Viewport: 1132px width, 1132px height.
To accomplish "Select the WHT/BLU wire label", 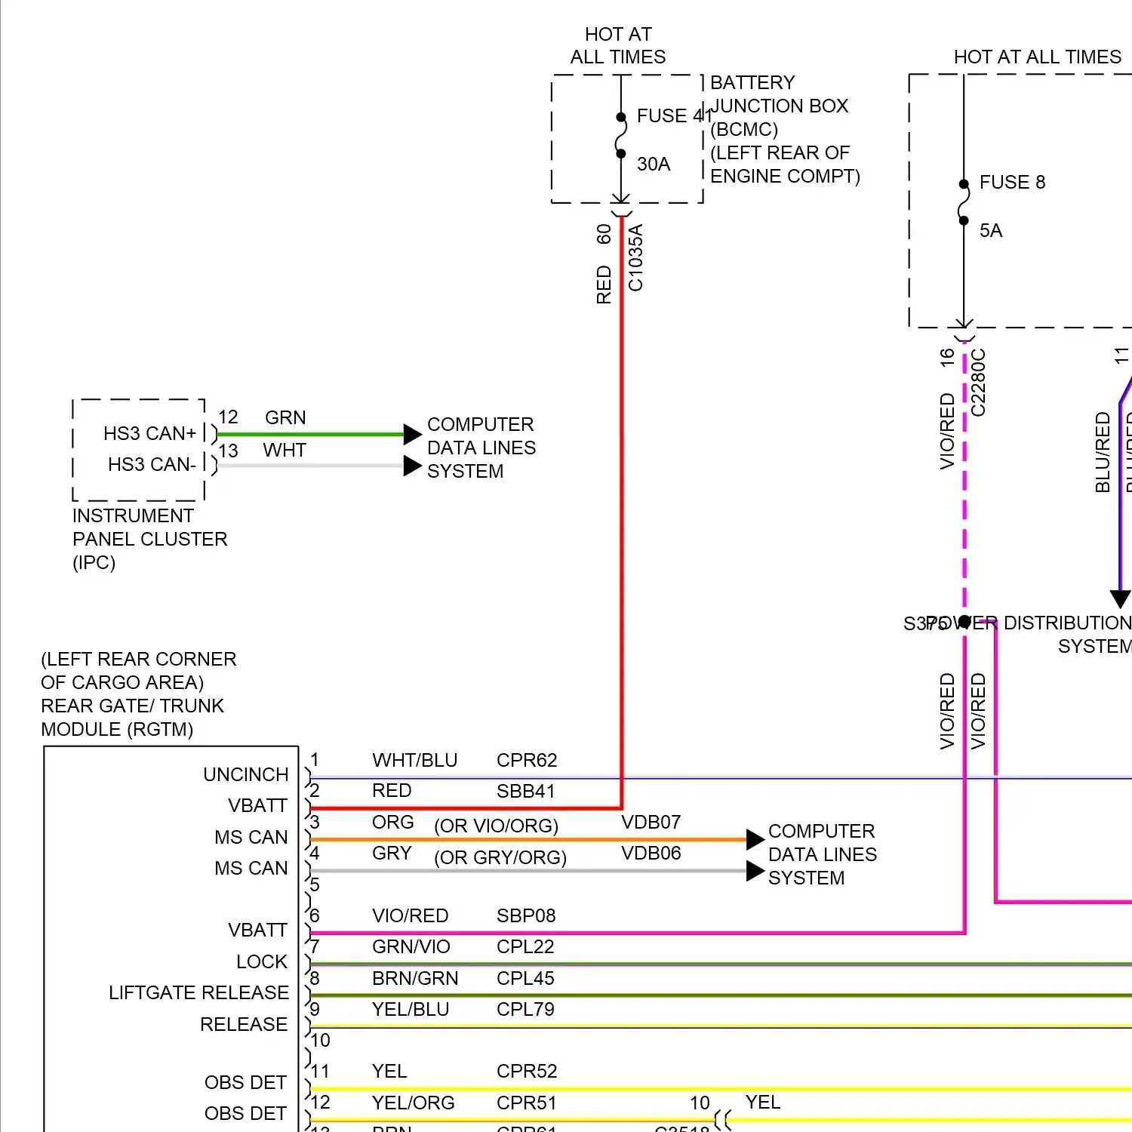I will coord(415,760).
